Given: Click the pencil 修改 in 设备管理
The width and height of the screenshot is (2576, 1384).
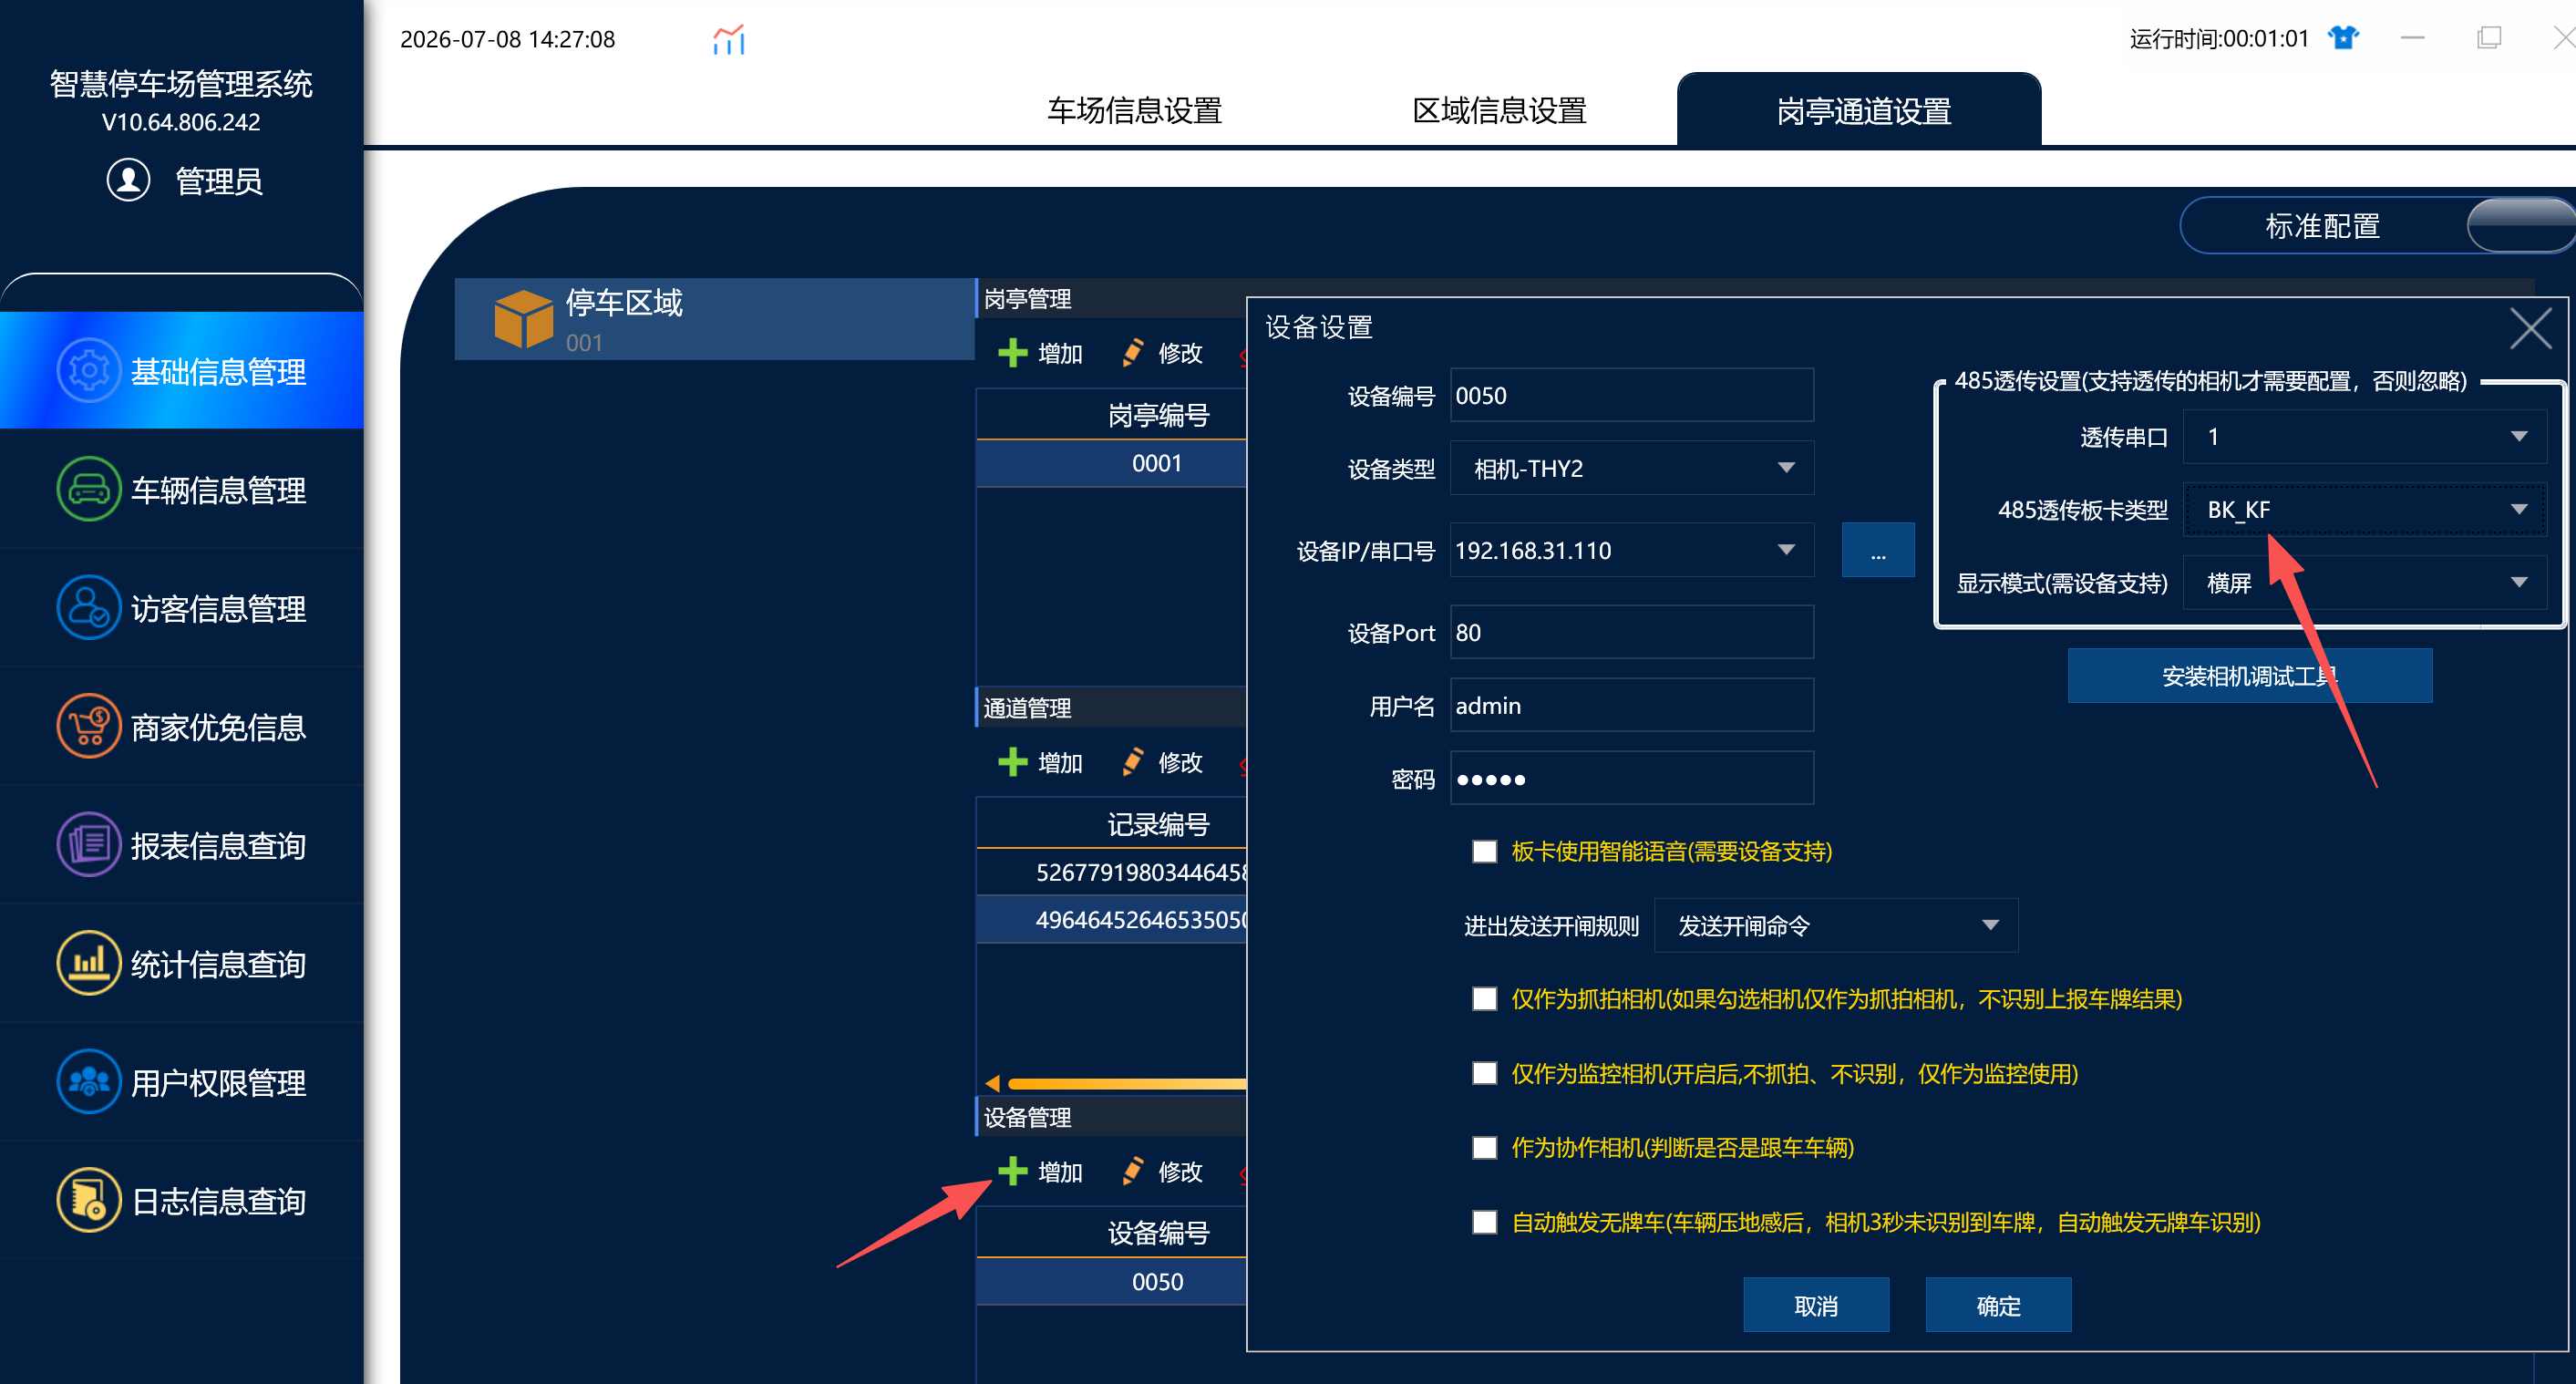Looking at the screenshot, I should (1162, 1171).
